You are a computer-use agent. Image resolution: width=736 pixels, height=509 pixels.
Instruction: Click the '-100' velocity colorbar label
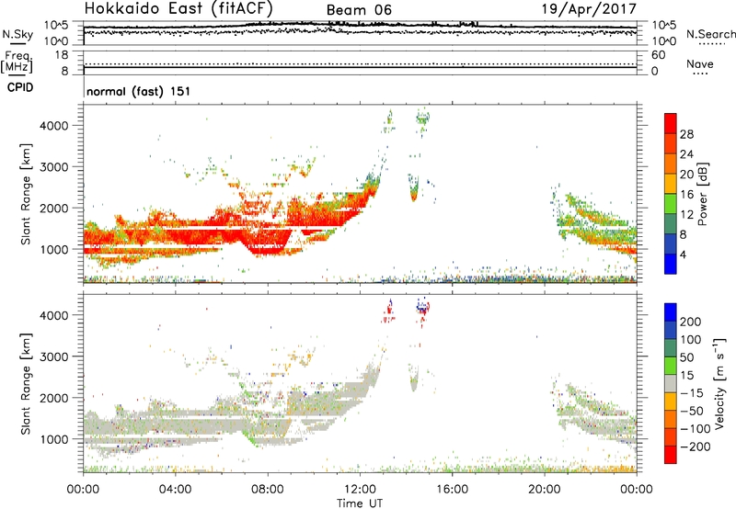click(x=696, y=429)
